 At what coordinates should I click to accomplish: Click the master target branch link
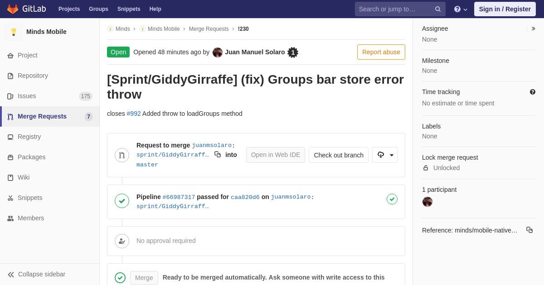[x=147, y=165]
